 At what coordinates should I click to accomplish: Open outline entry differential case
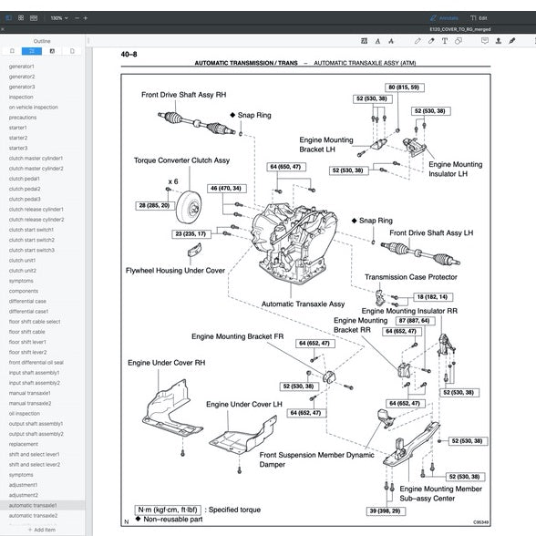[x=27, y=301]
